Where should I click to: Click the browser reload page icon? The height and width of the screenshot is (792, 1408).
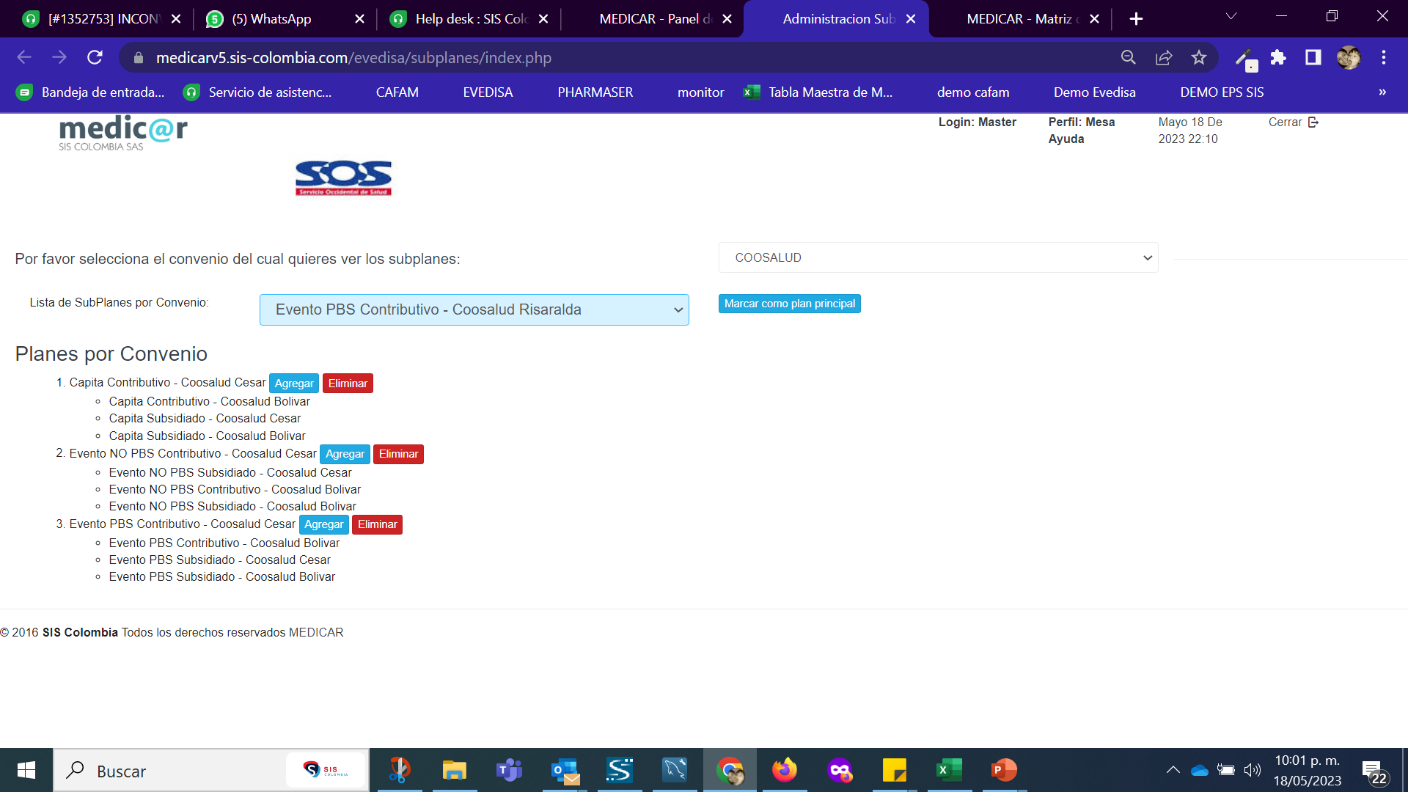[95, 57]
